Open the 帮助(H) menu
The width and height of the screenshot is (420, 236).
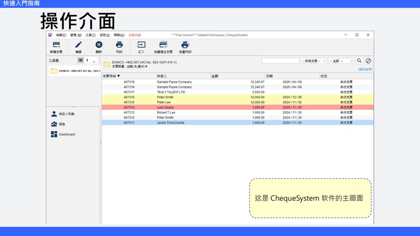pos(119,35)
